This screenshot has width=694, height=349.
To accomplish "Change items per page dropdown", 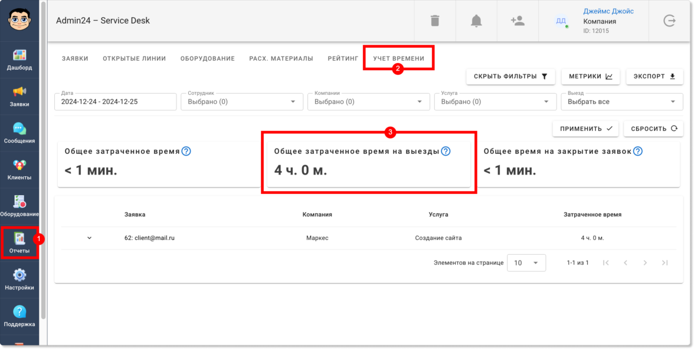I will (x=526, y=263).
